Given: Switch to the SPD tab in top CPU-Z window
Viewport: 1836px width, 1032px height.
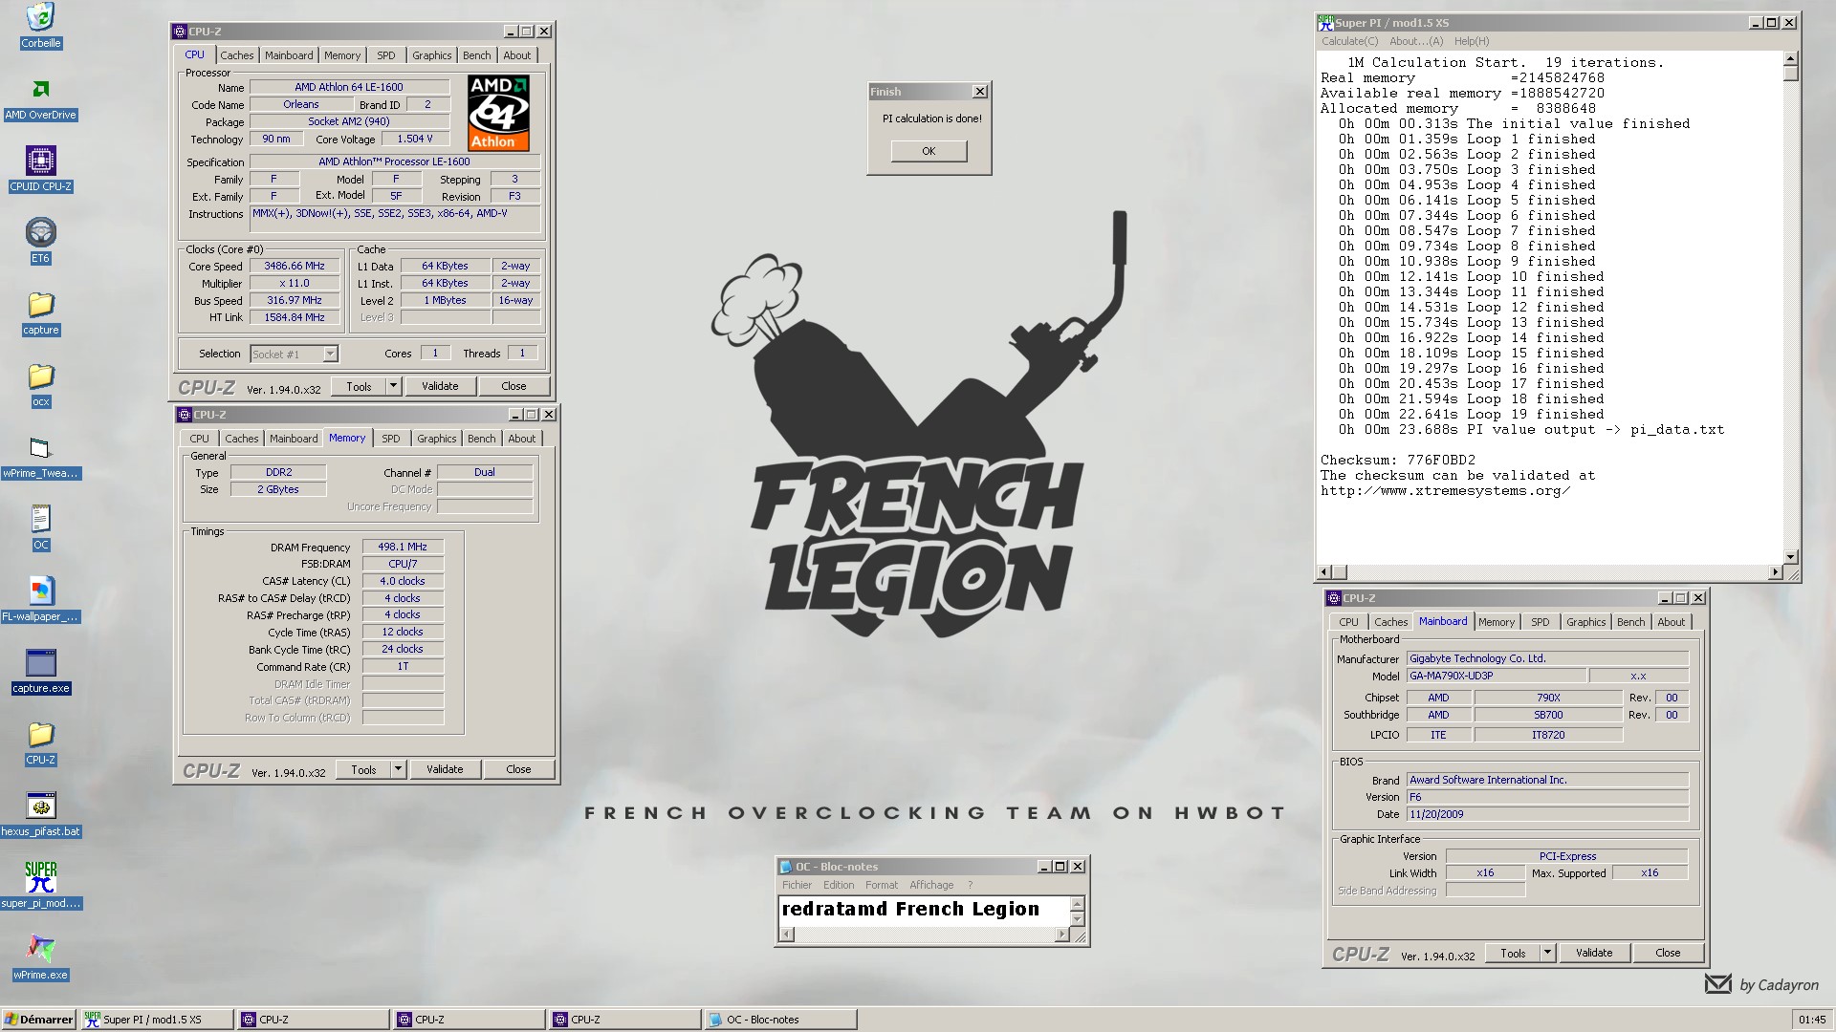Looking at the screenshot, I should [386, 55].
